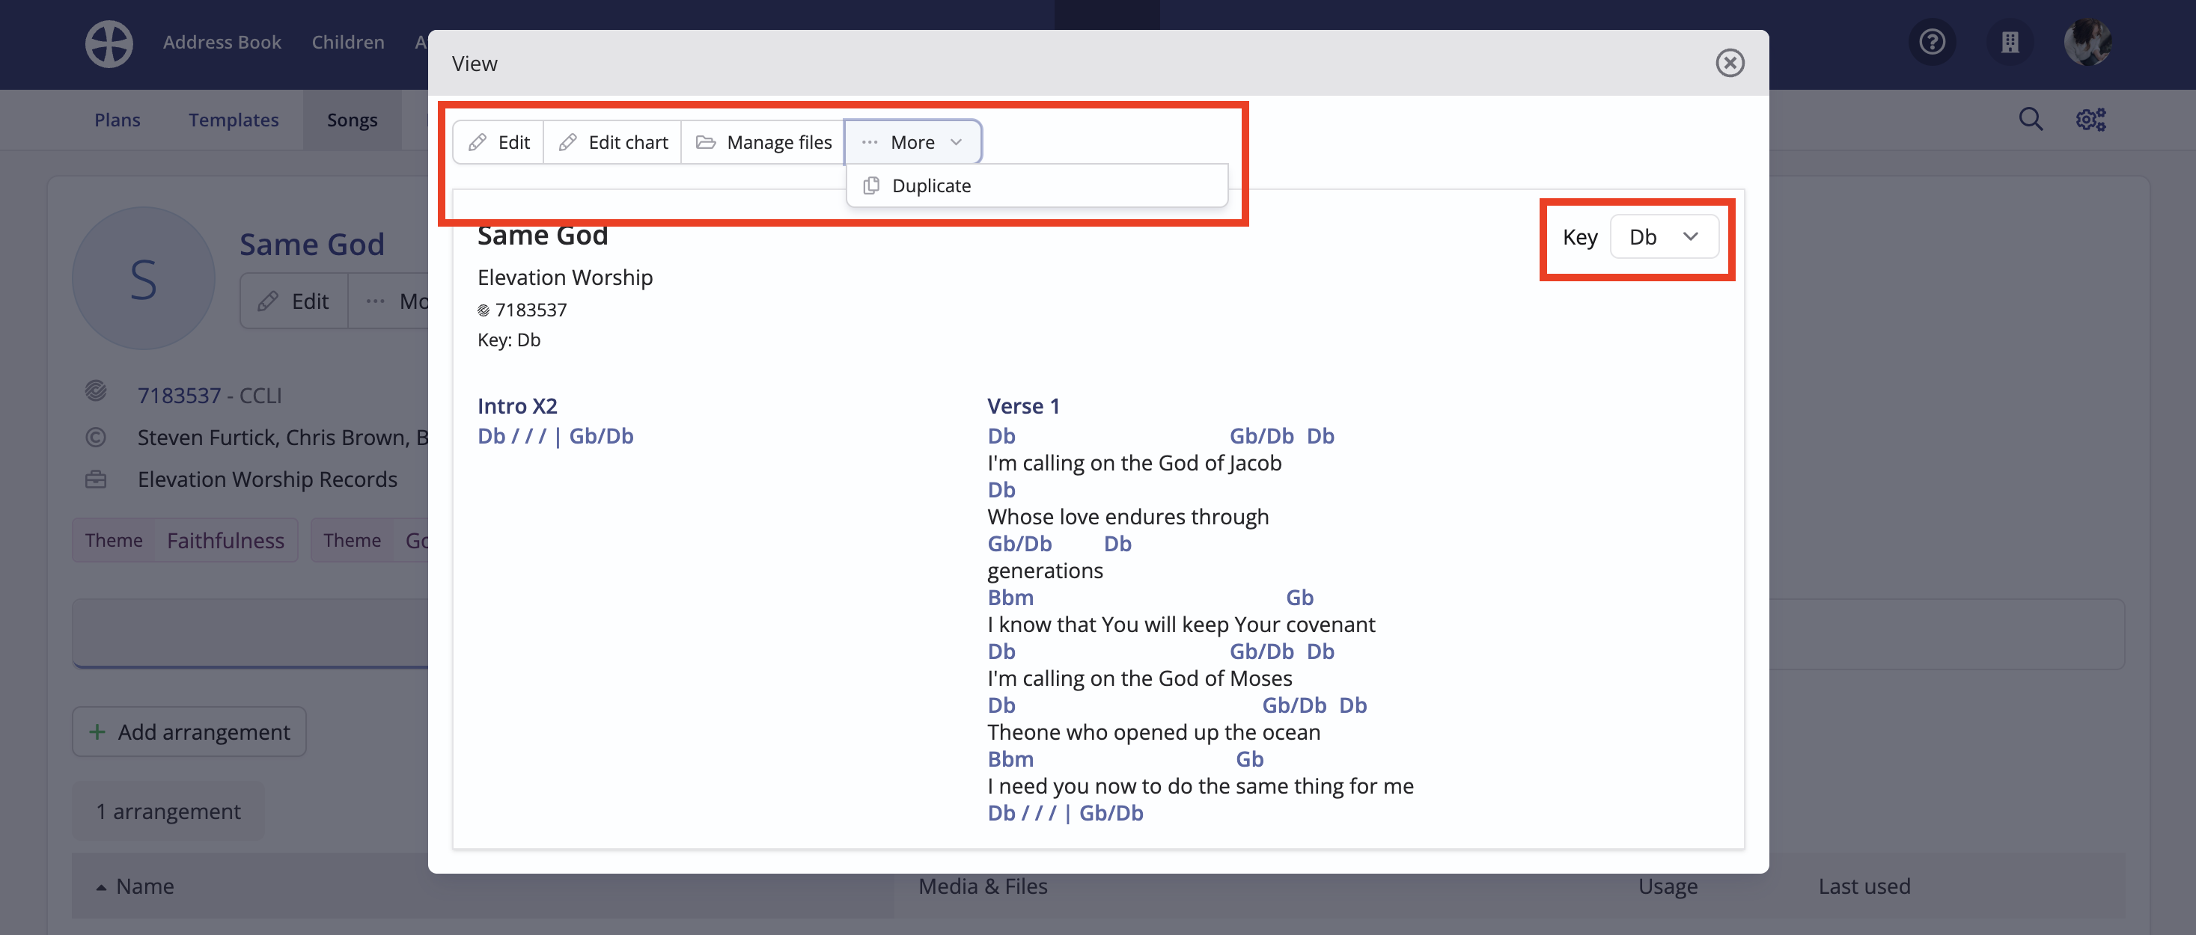Click the Same God title in the dialog
The image size is (2196, 935).
click(542, 236)
